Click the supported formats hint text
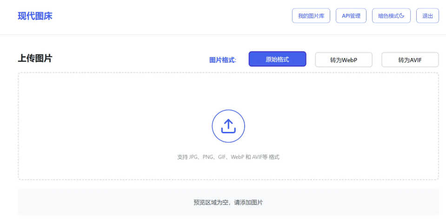Viewport: 446px width, 222px height. 228,157
